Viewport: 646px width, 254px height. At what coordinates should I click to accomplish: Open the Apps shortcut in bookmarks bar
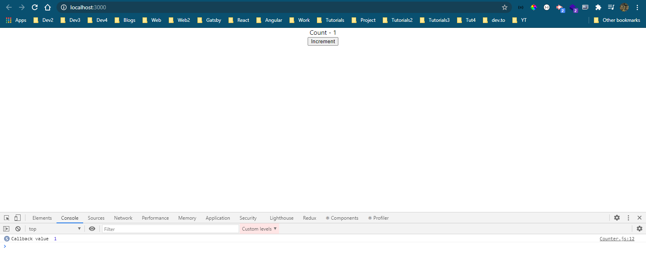click(x=16, y=20)
